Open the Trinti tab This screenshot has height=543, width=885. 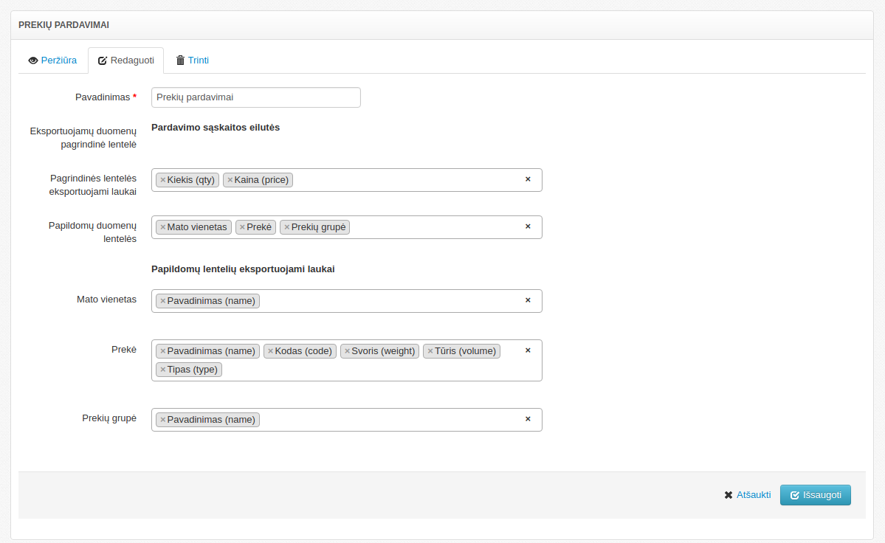(192, 60)
